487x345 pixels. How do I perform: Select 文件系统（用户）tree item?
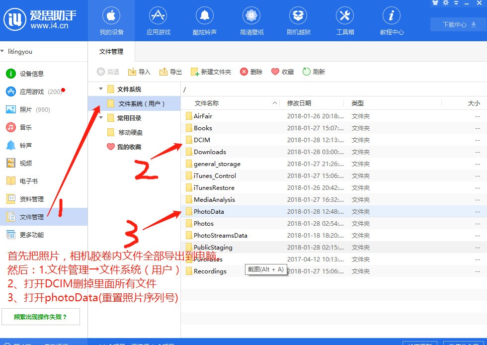pos(134,103)
